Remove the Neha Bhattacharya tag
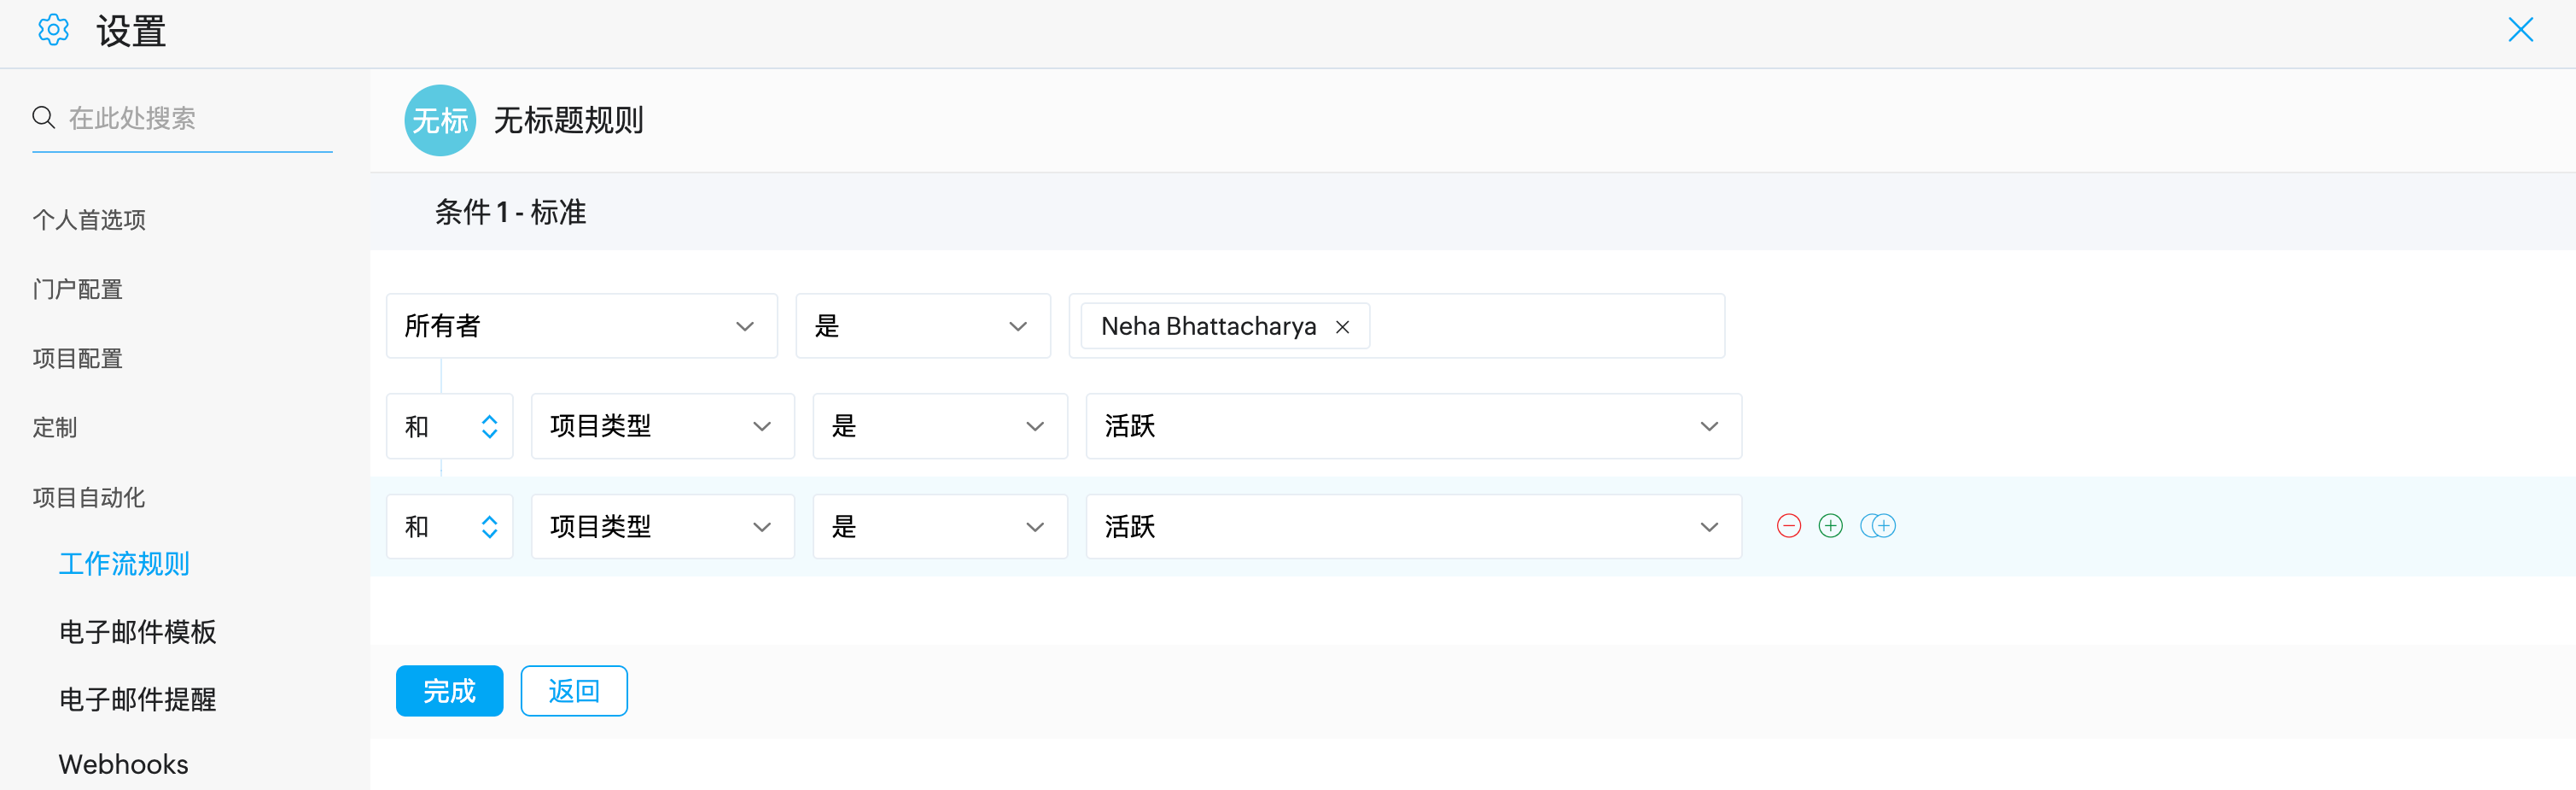This screenshot has width=2576, height=790. (1342, 327)
